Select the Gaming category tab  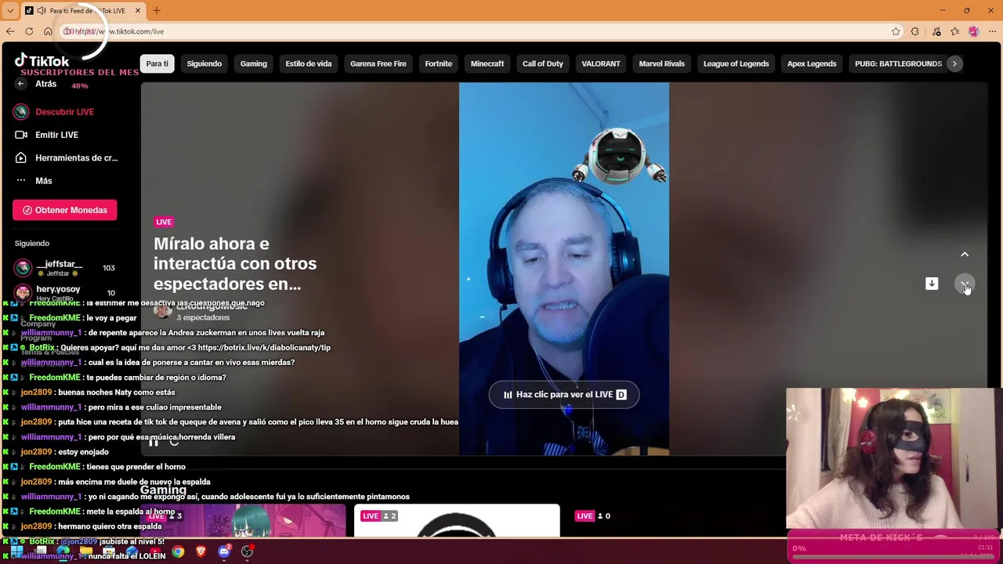[253, 63]
